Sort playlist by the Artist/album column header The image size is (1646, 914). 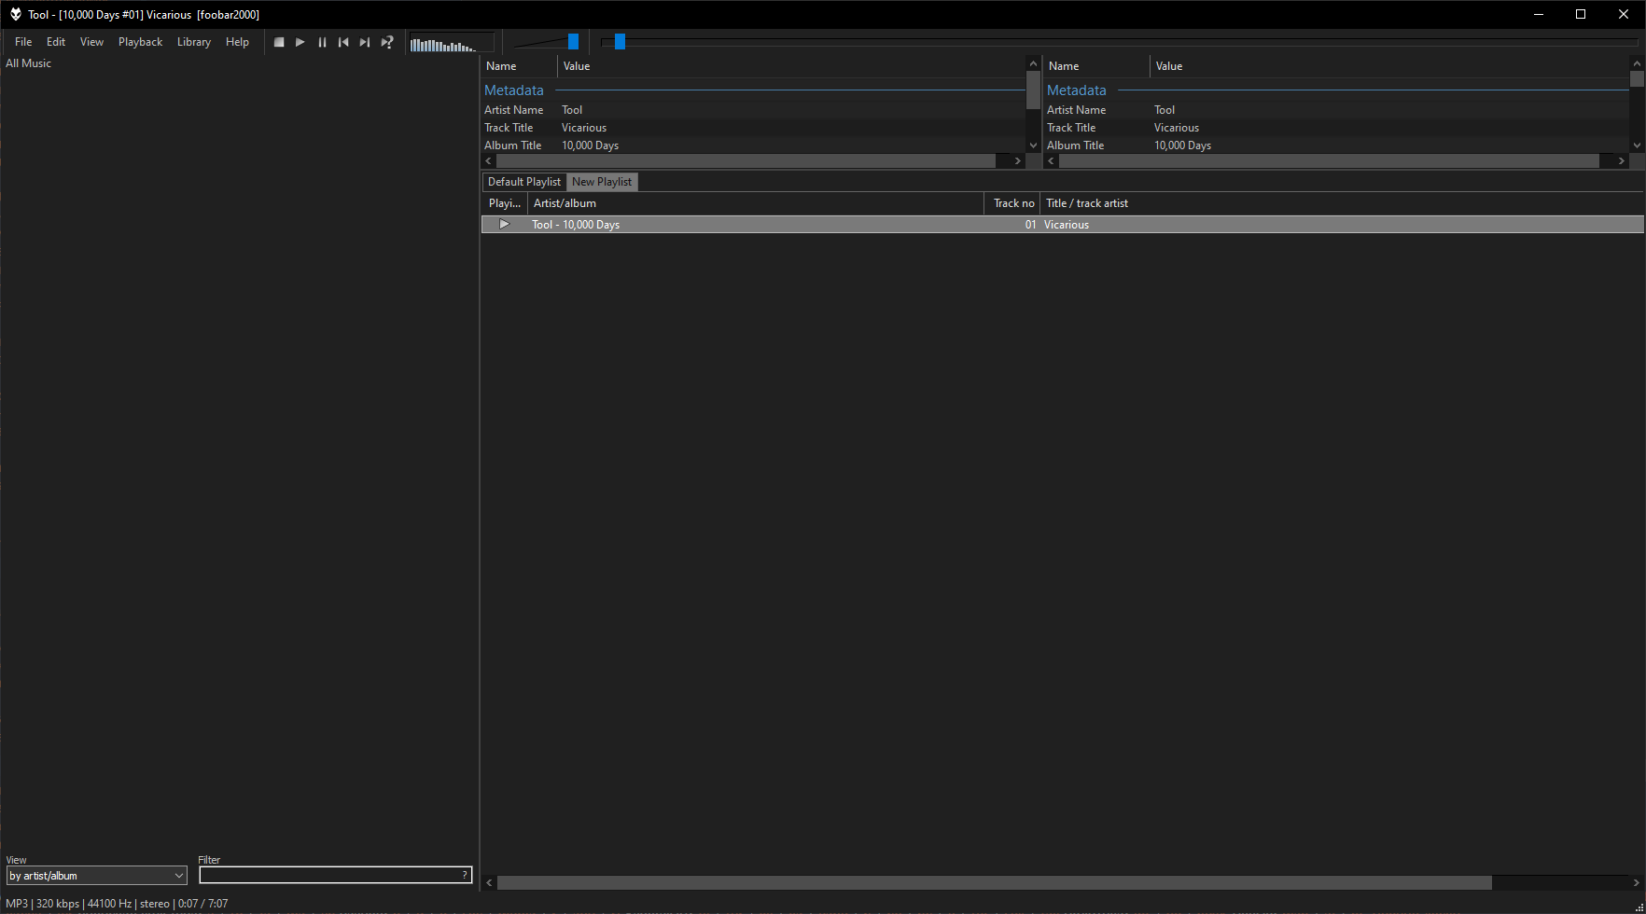point(756,203)
